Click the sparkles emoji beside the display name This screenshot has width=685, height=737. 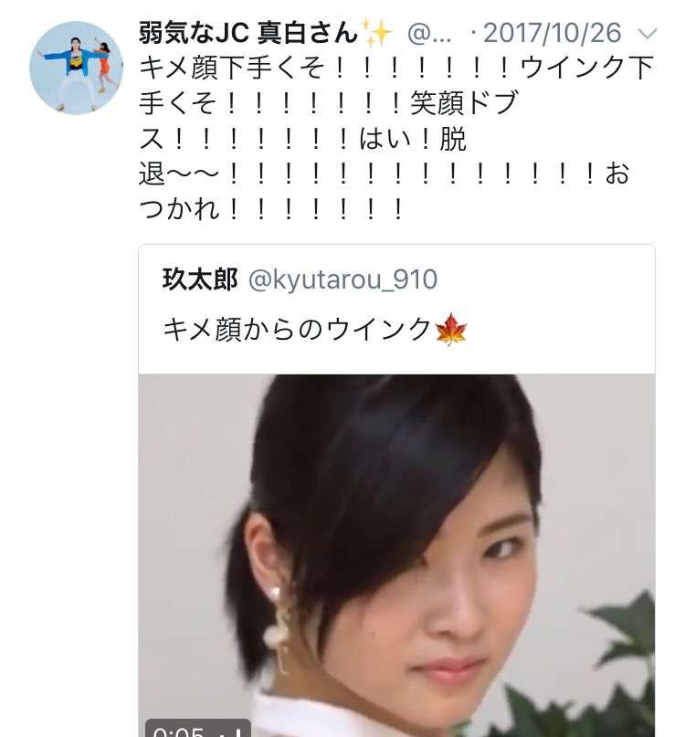coord(376,33)
